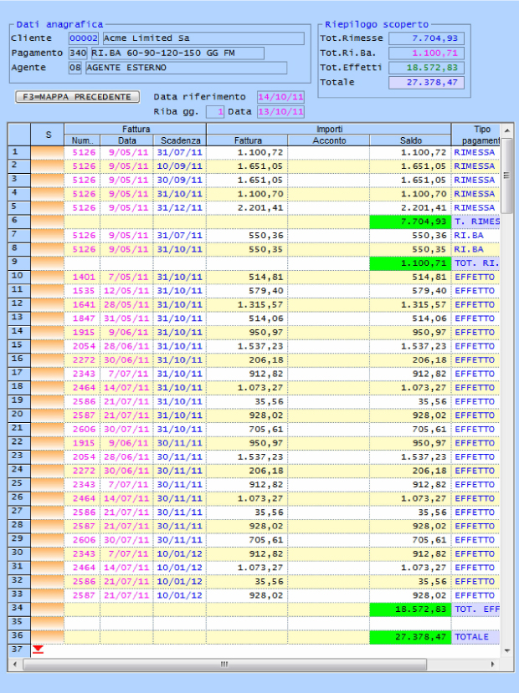
Task: Click invoice number 1847 in row 13
Action: click(84, 318)
